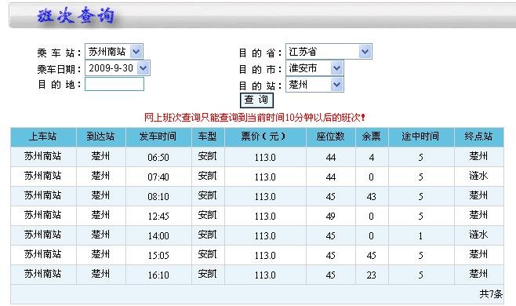Click the empty 目的地 input field

114,84
